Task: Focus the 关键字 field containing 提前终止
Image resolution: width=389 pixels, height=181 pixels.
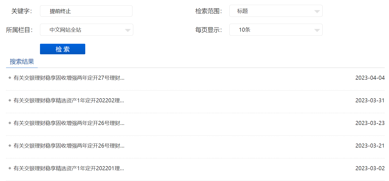Action: pos(86,11)
